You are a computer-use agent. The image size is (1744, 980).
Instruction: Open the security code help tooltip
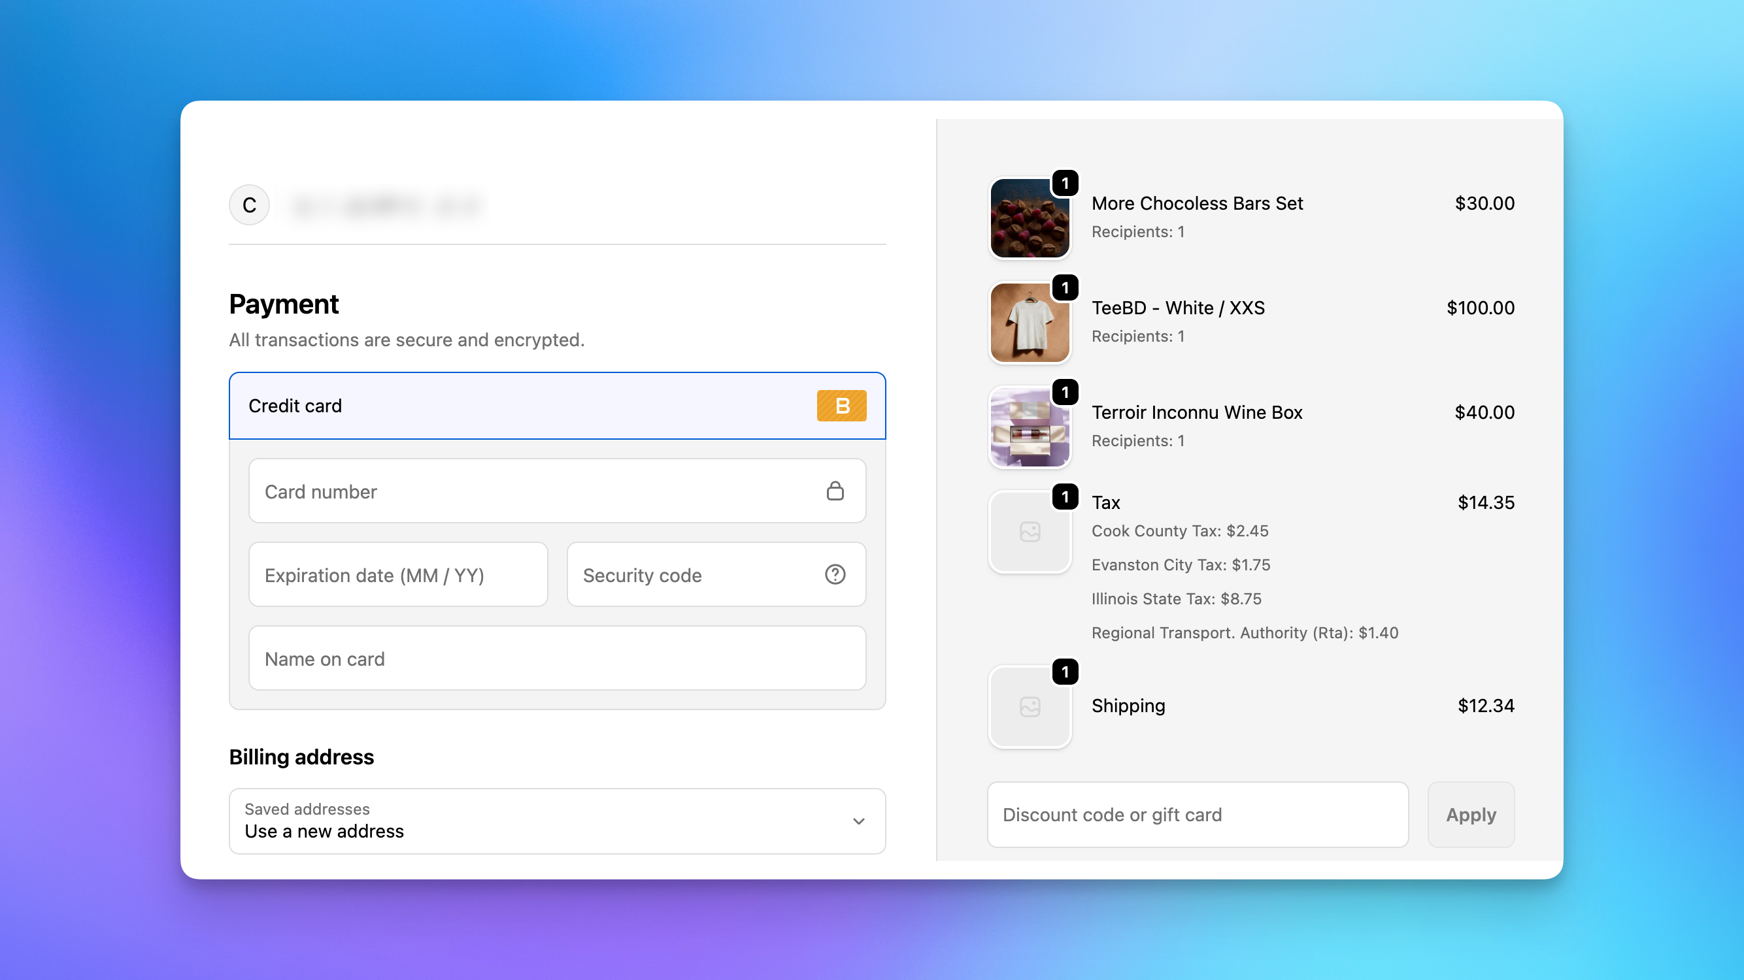[x=835, y=574]
